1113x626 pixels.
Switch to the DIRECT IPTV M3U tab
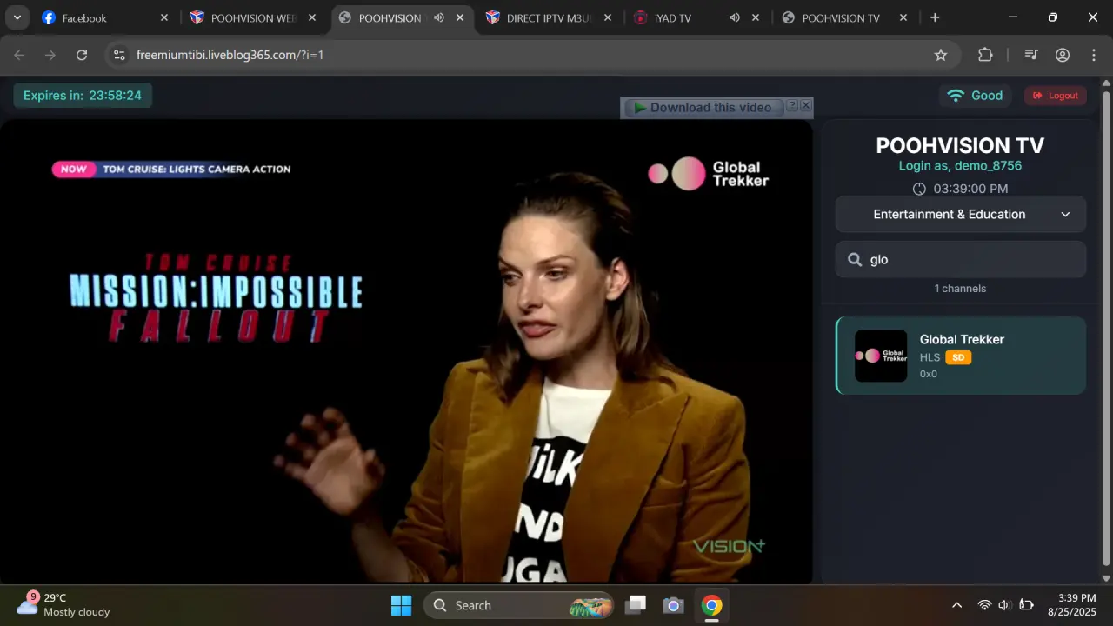[x=550, y=17]
